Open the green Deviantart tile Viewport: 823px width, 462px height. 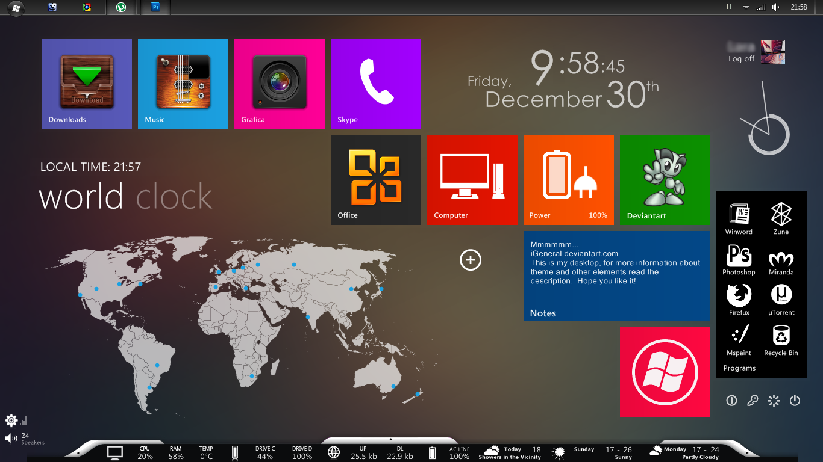665,180
